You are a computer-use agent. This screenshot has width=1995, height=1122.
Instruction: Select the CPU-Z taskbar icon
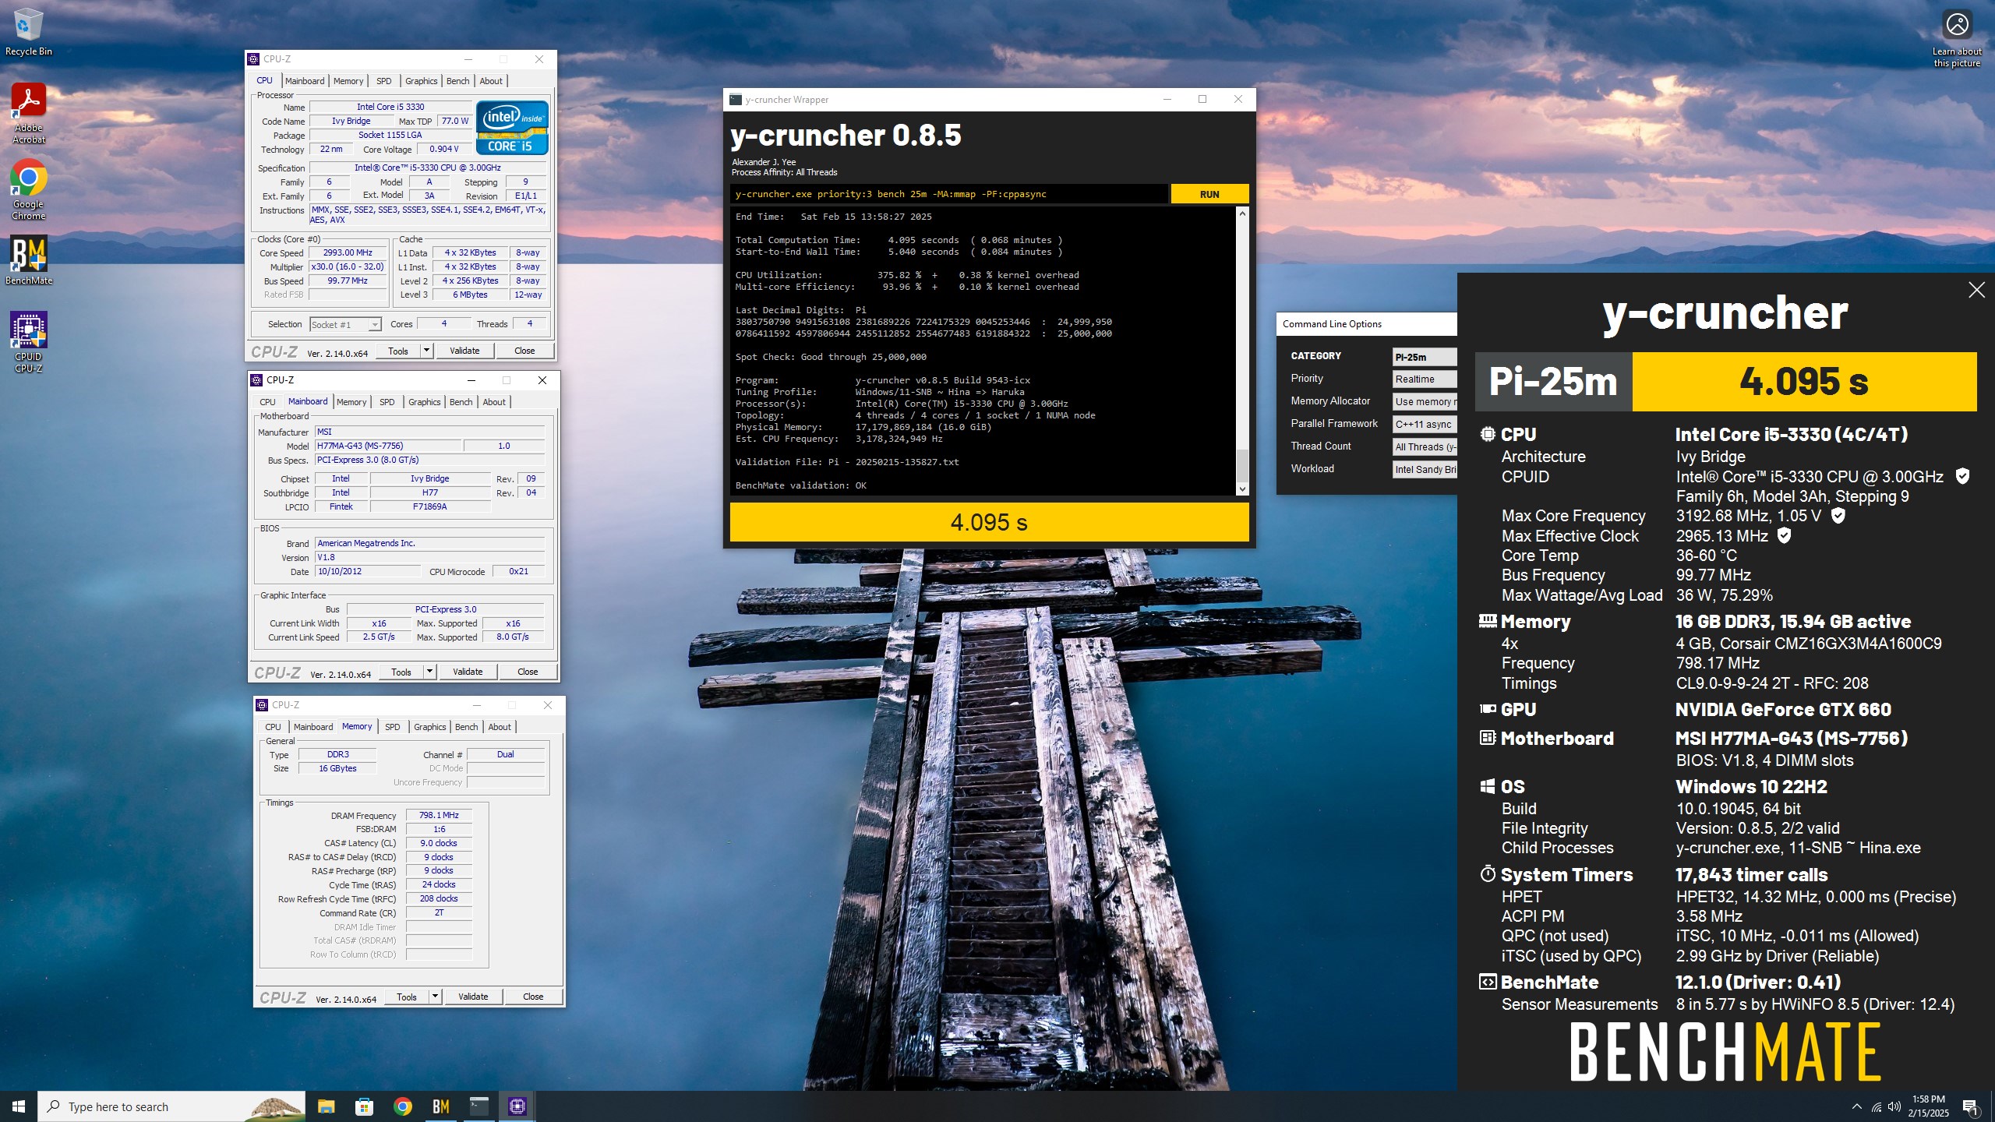point(517,1106)
